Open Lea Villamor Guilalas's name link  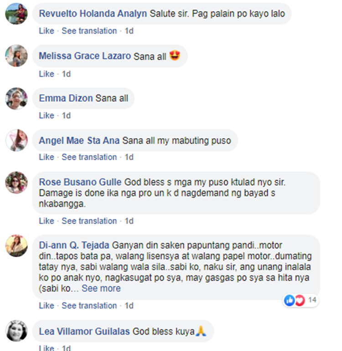[84, 331]
